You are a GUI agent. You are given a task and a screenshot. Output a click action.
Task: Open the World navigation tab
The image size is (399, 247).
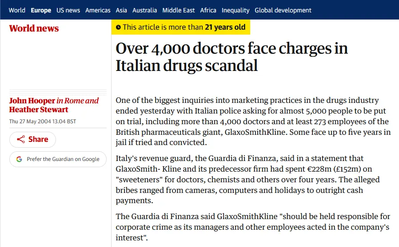click(x=17, y=10)
